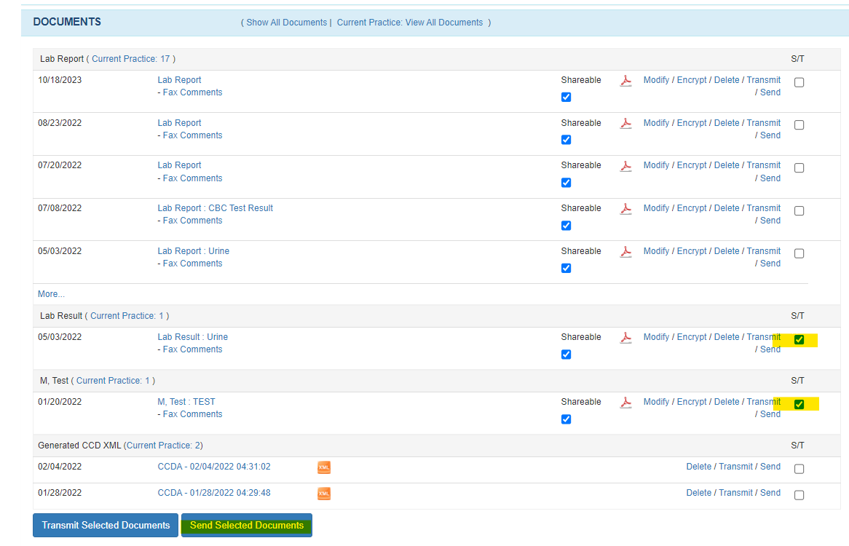Click PDF icon for 08/23/2022 Lab Report

pyautogui.click(x=625, y=124)
